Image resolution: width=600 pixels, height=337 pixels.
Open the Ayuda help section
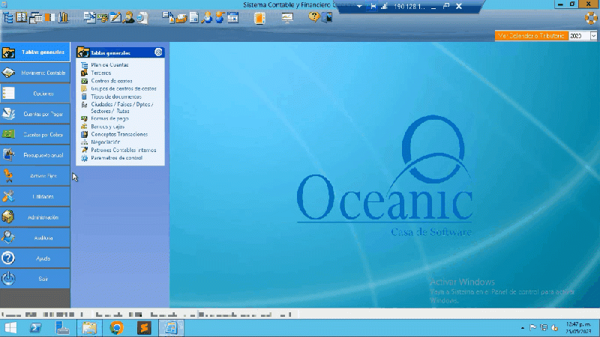[x=35, y=258]
